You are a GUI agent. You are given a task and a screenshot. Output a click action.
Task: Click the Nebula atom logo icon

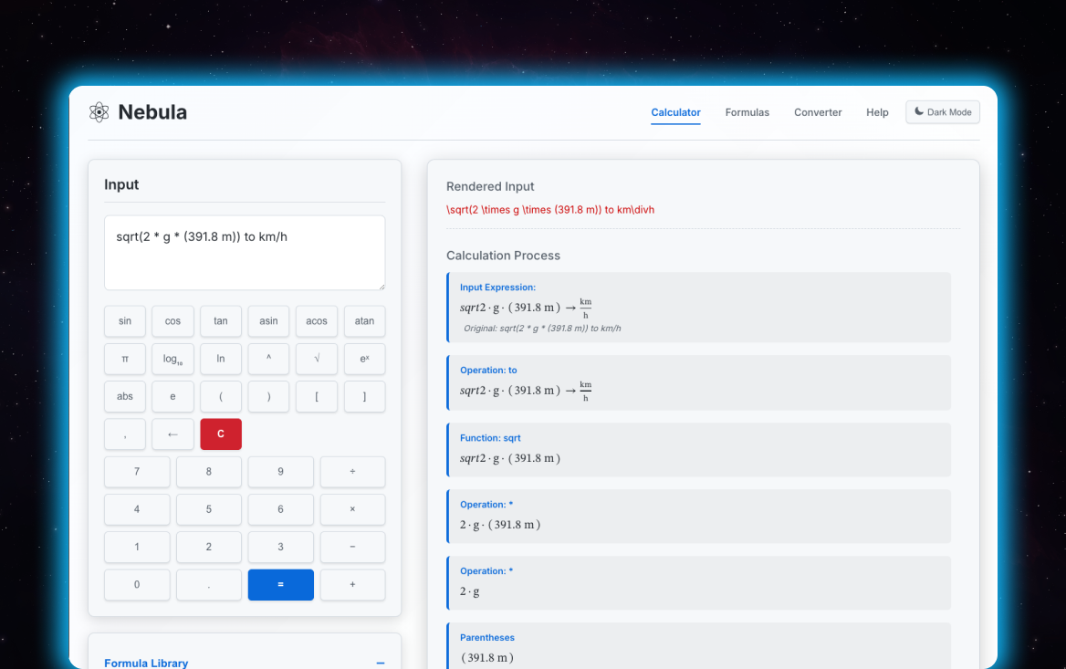click(99, 112)
